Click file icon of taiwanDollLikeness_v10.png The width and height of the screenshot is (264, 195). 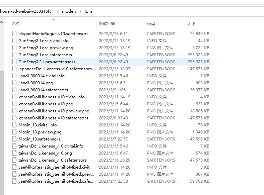[14, 153]
